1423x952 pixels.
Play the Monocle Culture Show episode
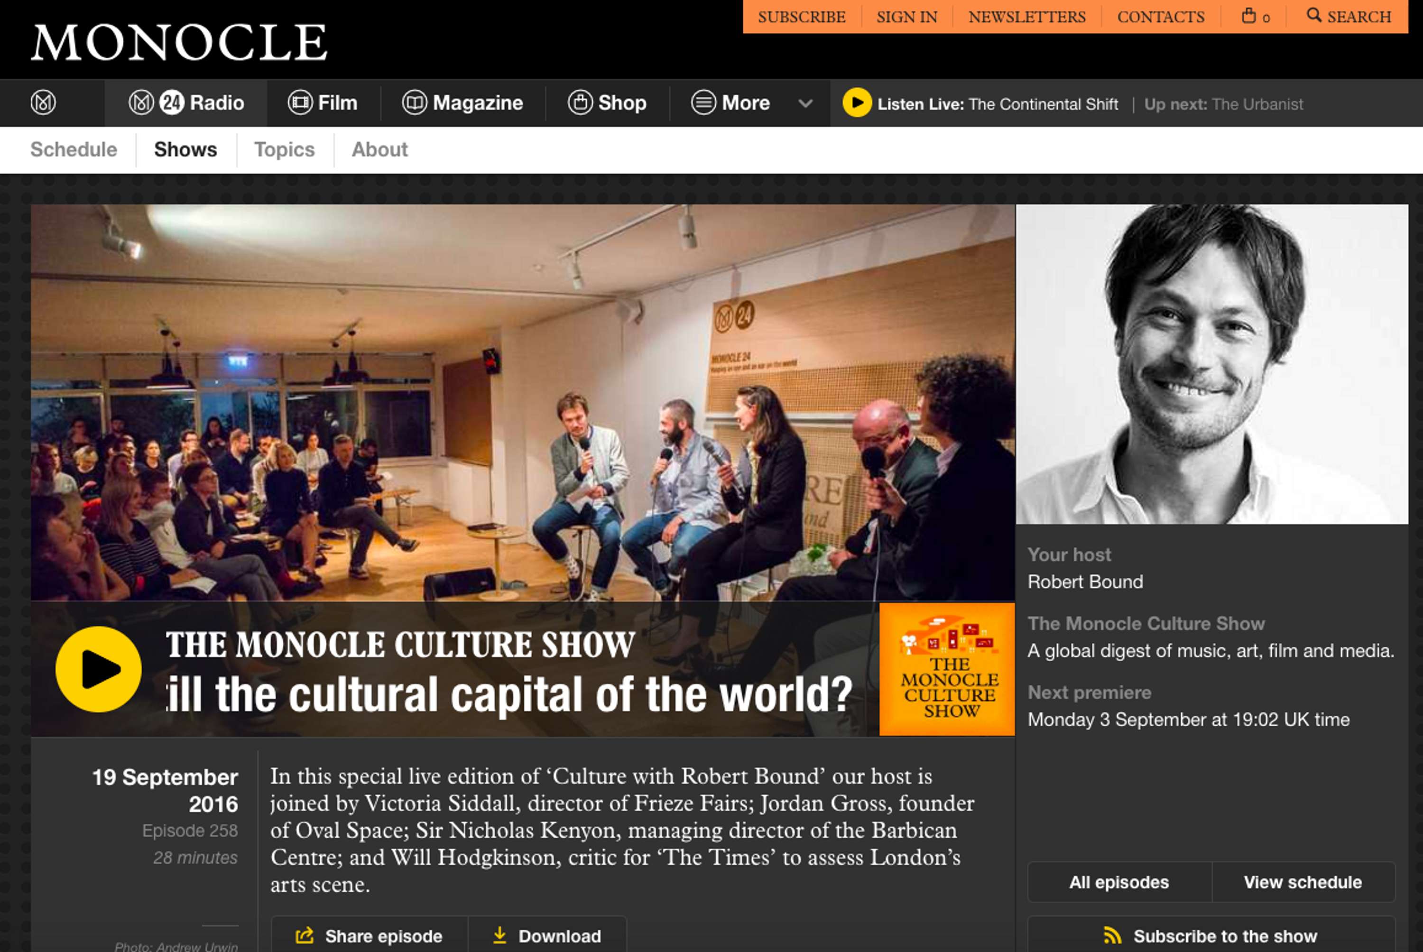click(x=98, y=669)
